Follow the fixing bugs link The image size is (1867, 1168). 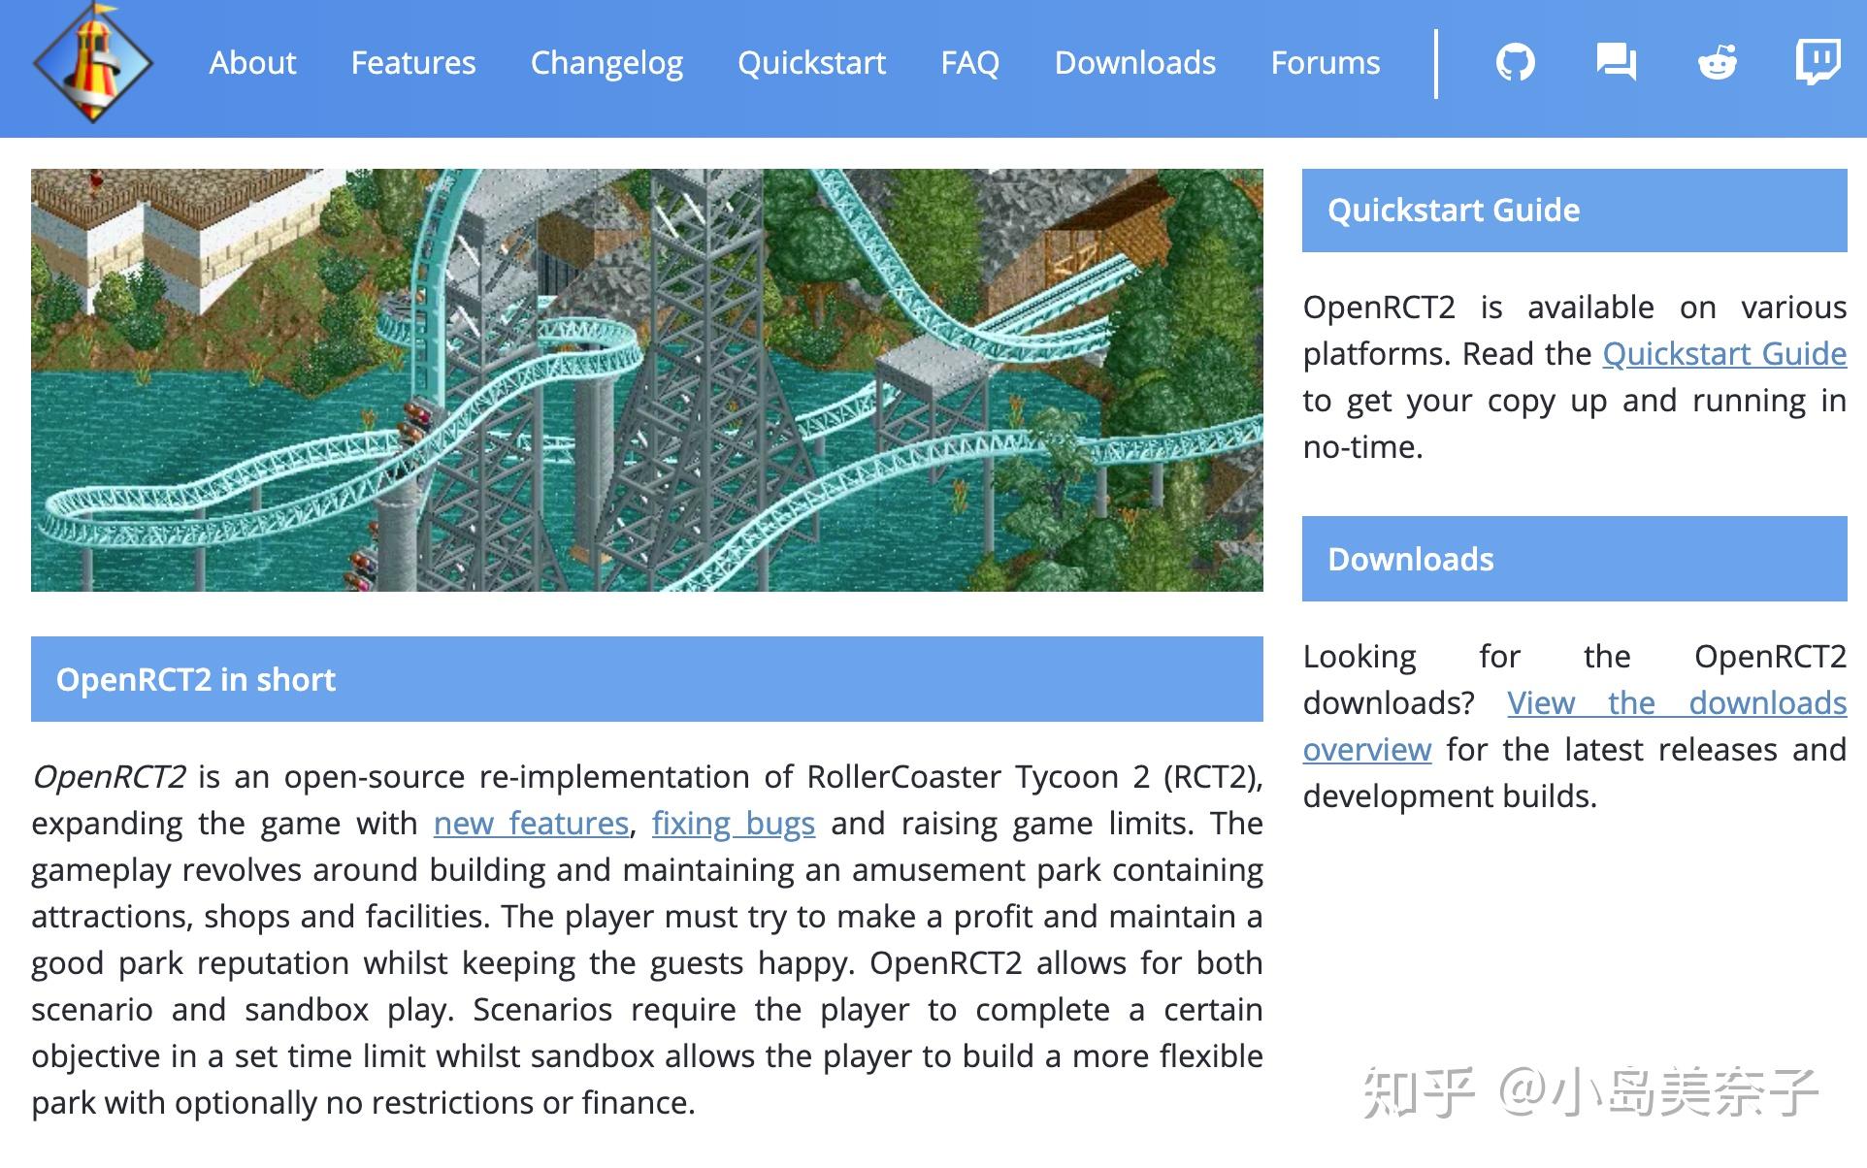coord(733,824)
